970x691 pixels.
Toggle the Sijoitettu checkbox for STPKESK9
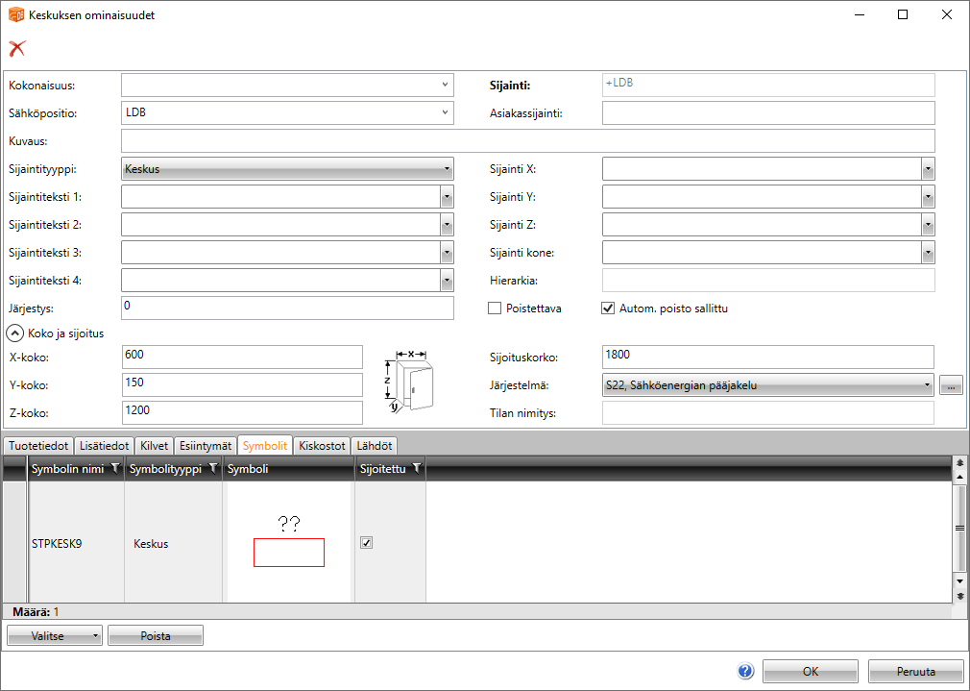(x=366, y=543)
